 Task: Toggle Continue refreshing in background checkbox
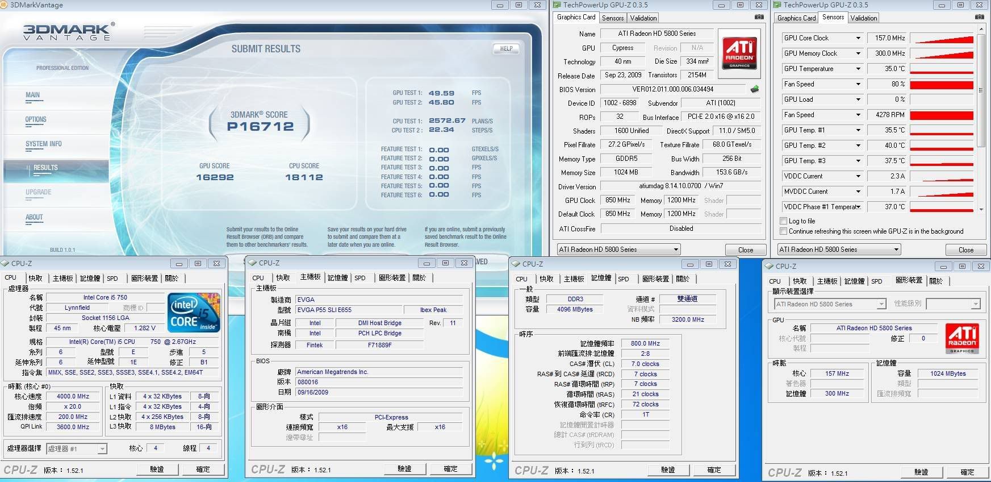[784, 231]
